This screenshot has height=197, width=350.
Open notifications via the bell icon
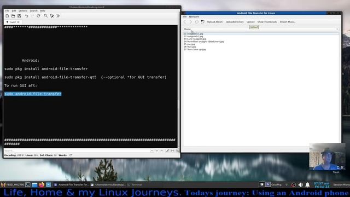click(307, 185)
